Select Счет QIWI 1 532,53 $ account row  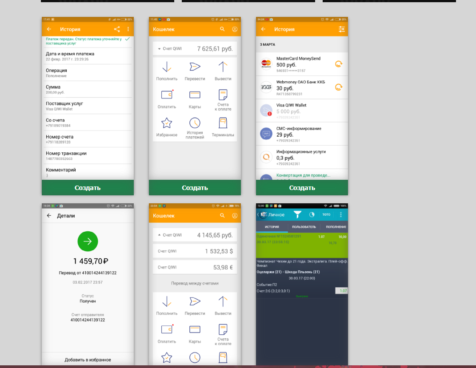point(195,251)
